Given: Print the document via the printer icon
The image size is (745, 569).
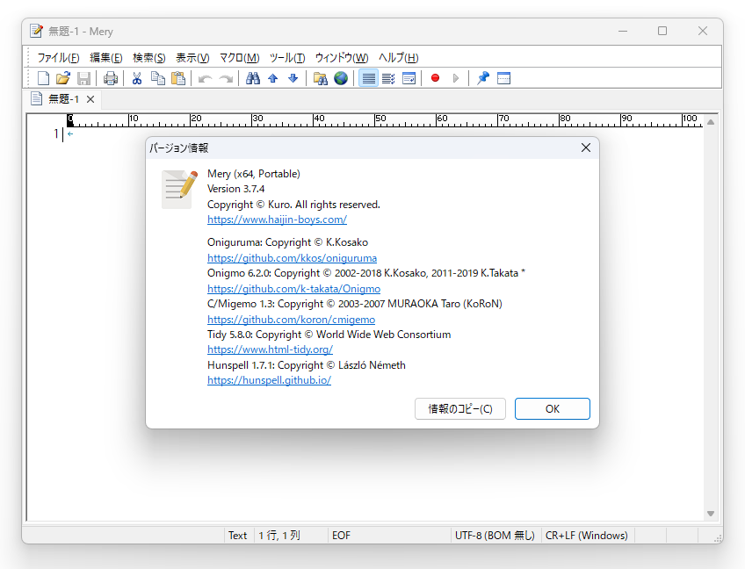Looking at the screenshot, I should pos(111,78).
